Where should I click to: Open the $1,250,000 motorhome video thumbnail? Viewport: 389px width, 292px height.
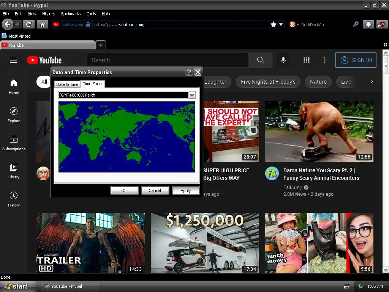[x=205, y=243]
